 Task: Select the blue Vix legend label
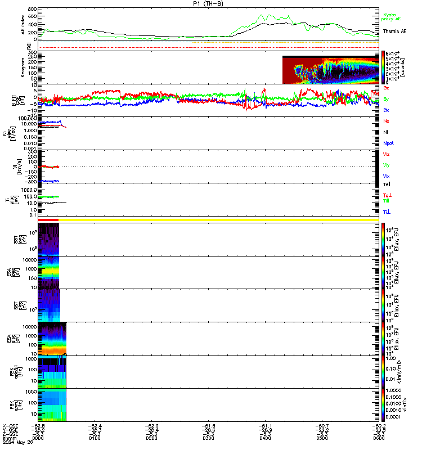coord(386,176)
